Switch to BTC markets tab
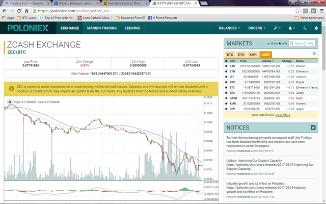326x204 pixels. pyautogui.click(x=230, y=55)
